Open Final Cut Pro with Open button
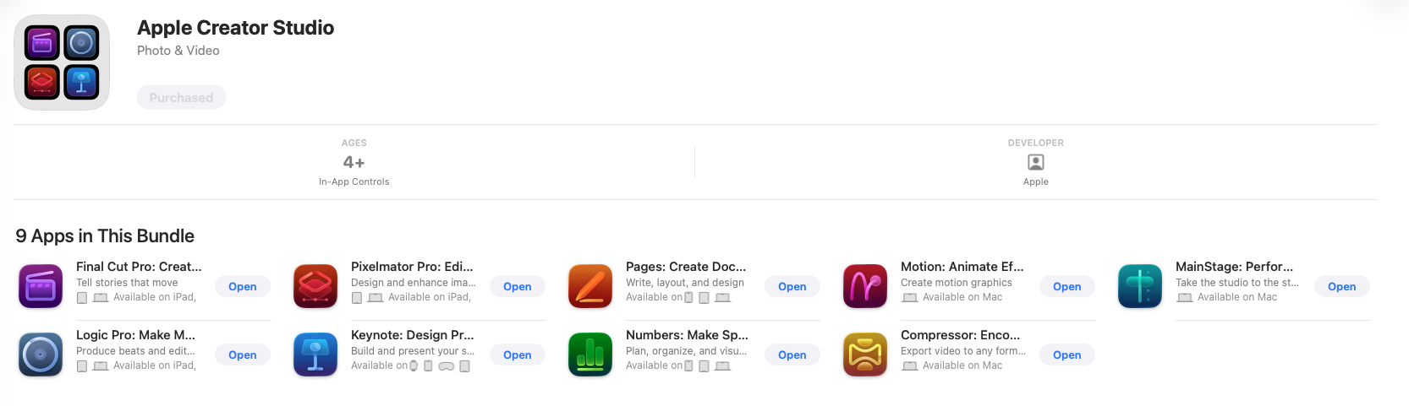Image resolution: width=1409 pixels, height=406 pixels. (x=243, y=286)
